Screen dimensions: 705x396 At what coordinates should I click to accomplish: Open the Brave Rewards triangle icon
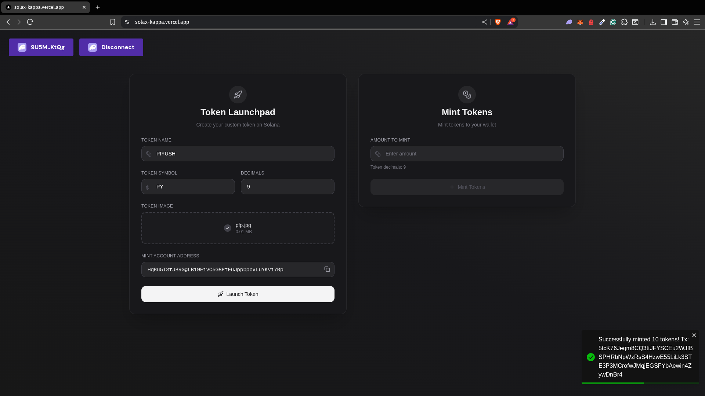click(x=510, y=22)
